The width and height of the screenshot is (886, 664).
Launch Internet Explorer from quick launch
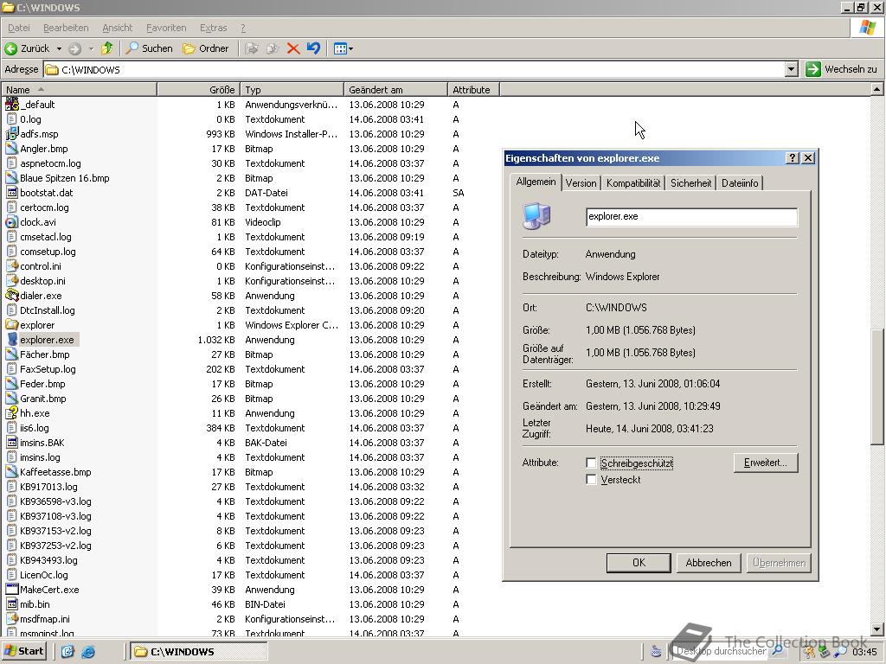tap(88, 652)
